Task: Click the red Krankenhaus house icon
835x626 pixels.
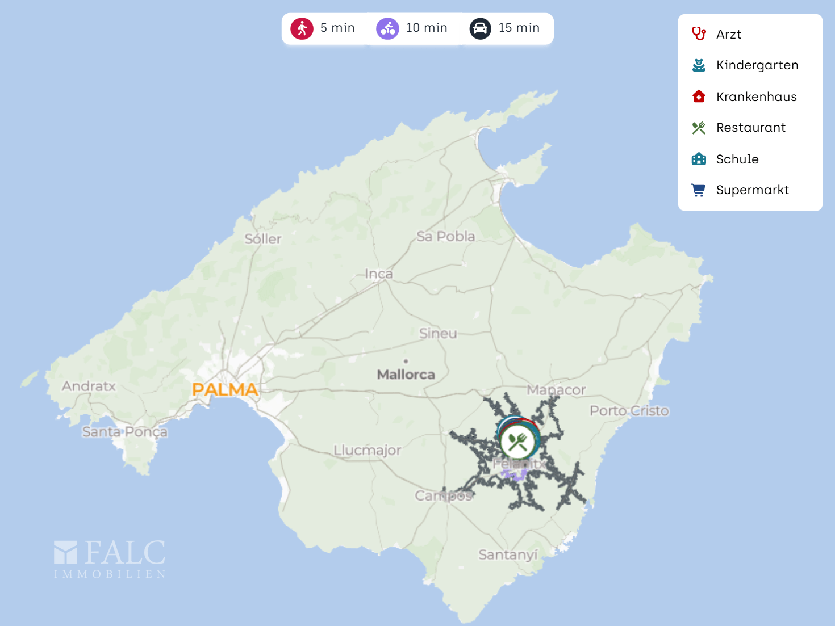Action: click(699, 96)
